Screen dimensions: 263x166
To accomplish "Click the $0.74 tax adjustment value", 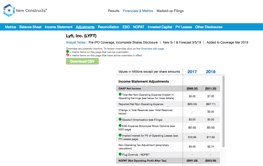I will coord(211,147).
